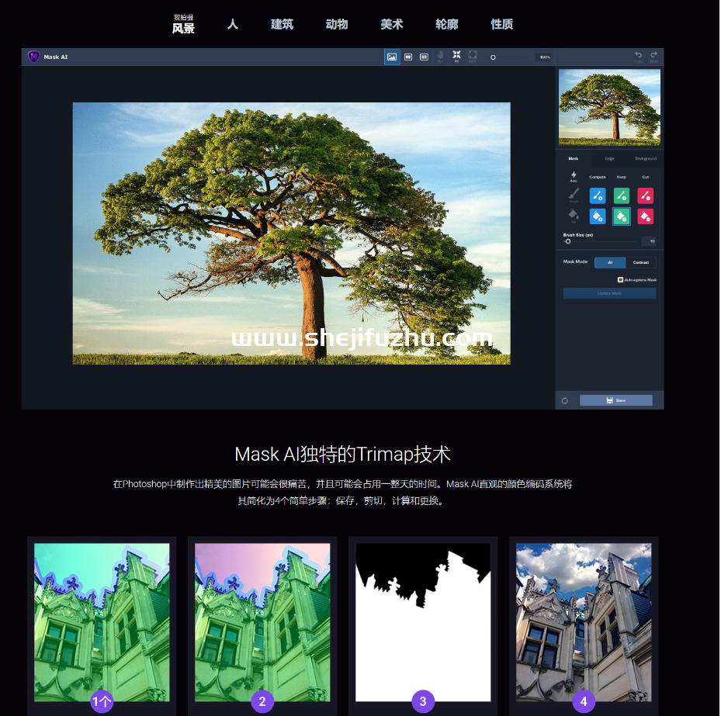Set Mask Mode to Contrast
Image resolution: width=721 pixels, height=716 pixels.
[x=641, y=262]
